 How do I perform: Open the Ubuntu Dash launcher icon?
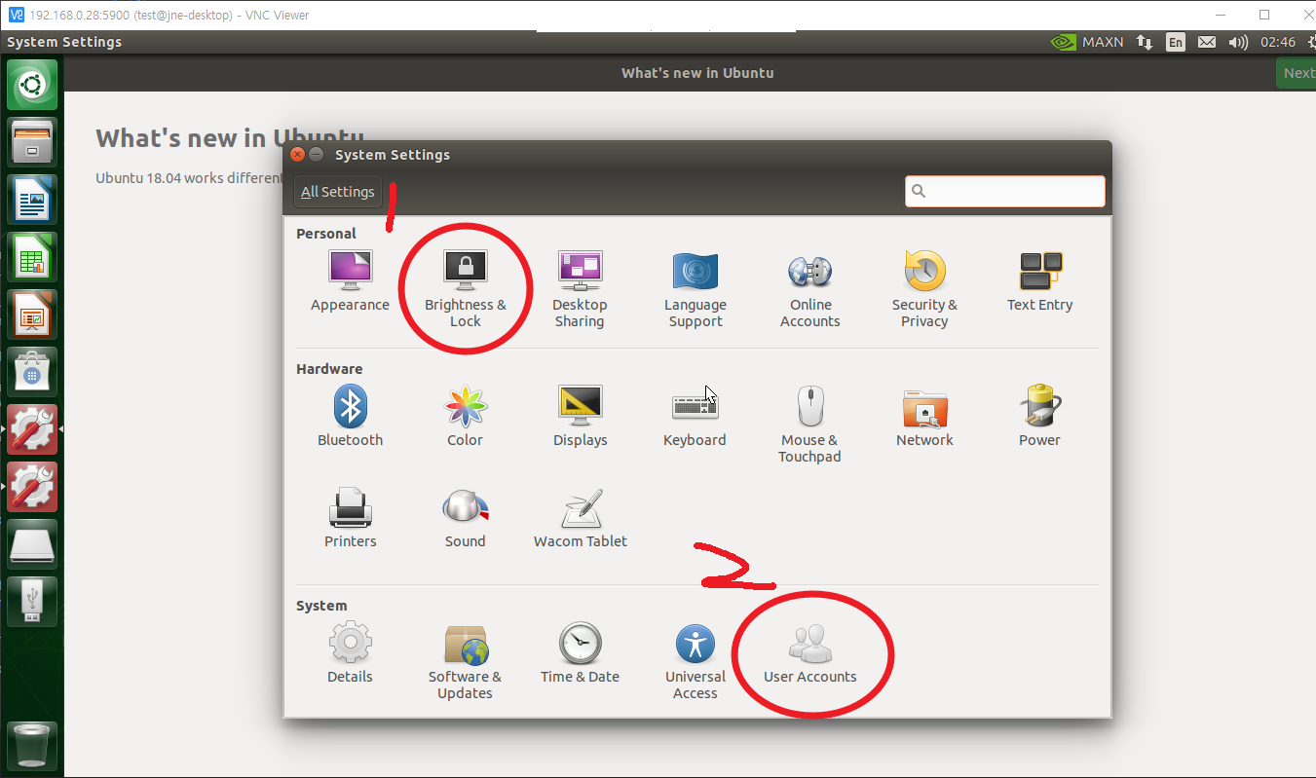click(32, 86)
